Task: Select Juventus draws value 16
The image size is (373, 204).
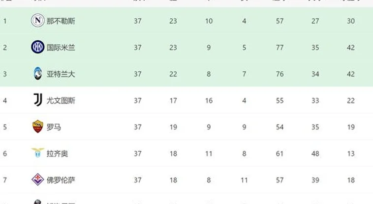Action: (209, 101)
